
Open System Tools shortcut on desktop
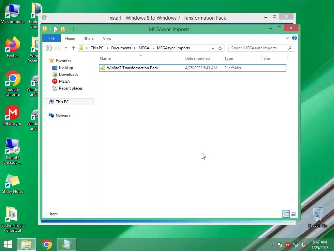[x=13, y=219]
